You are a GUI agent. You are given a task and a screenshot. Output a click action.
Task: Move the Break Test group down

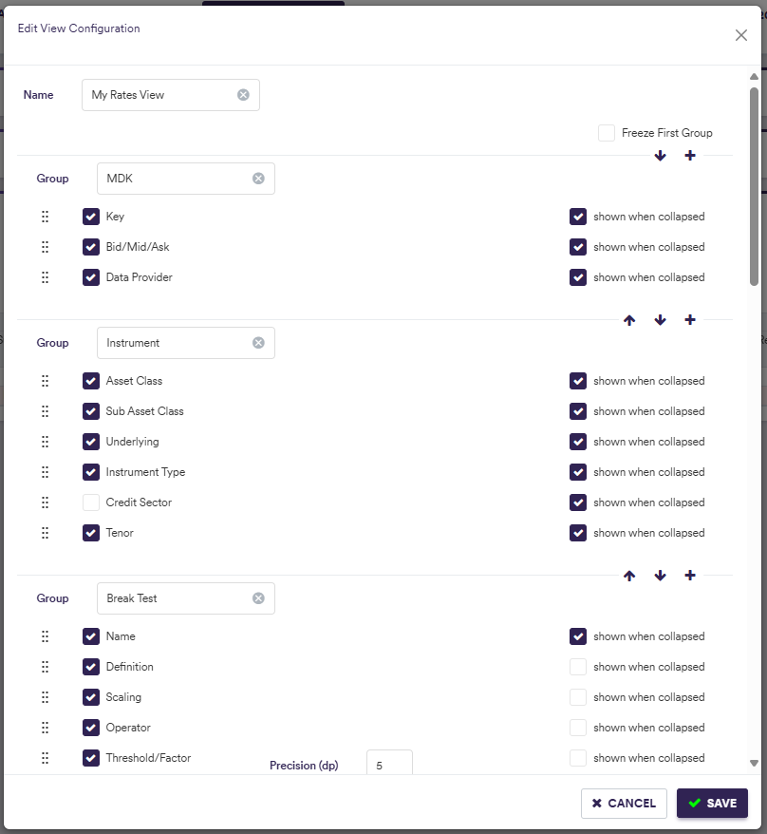pos(660,576)
